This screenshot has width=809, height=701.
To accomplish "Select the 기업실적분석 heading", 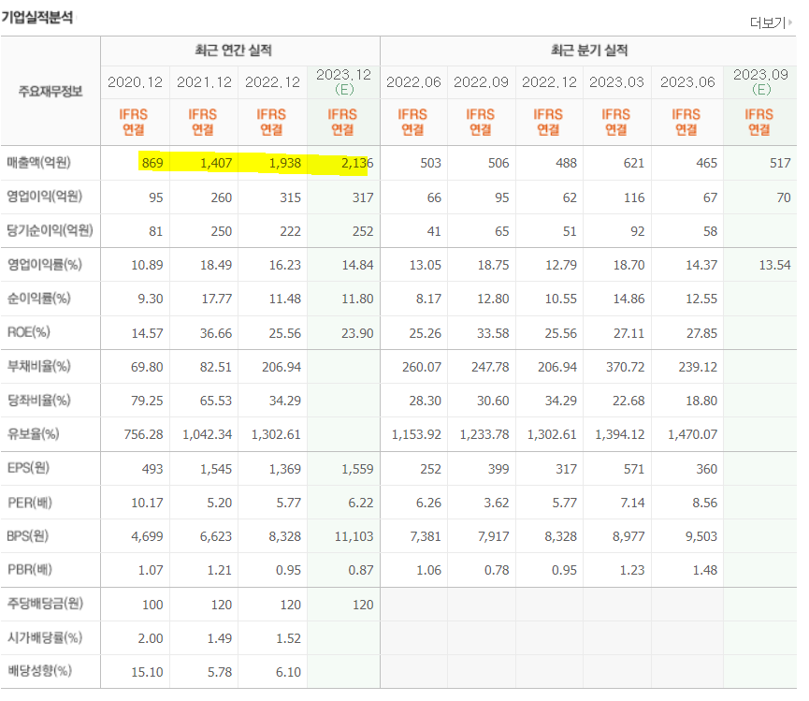I will coord(37,18).
